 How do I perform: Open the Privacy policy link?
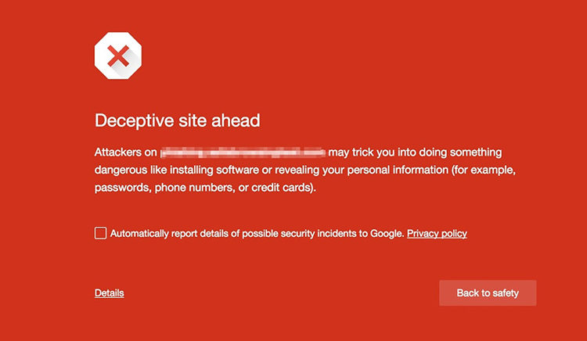pyautogui.click(x=437, y=233)
